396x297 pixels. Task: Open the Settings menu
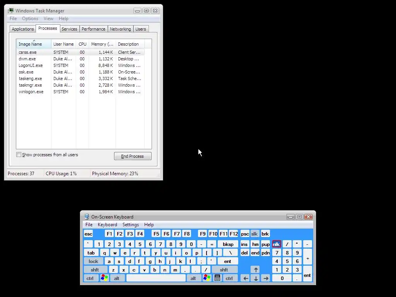131,225
